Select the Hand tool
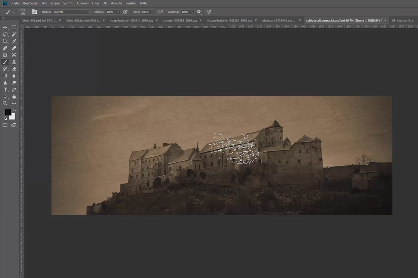This screenshot has width=418, height=278. (x=14, y=96)
